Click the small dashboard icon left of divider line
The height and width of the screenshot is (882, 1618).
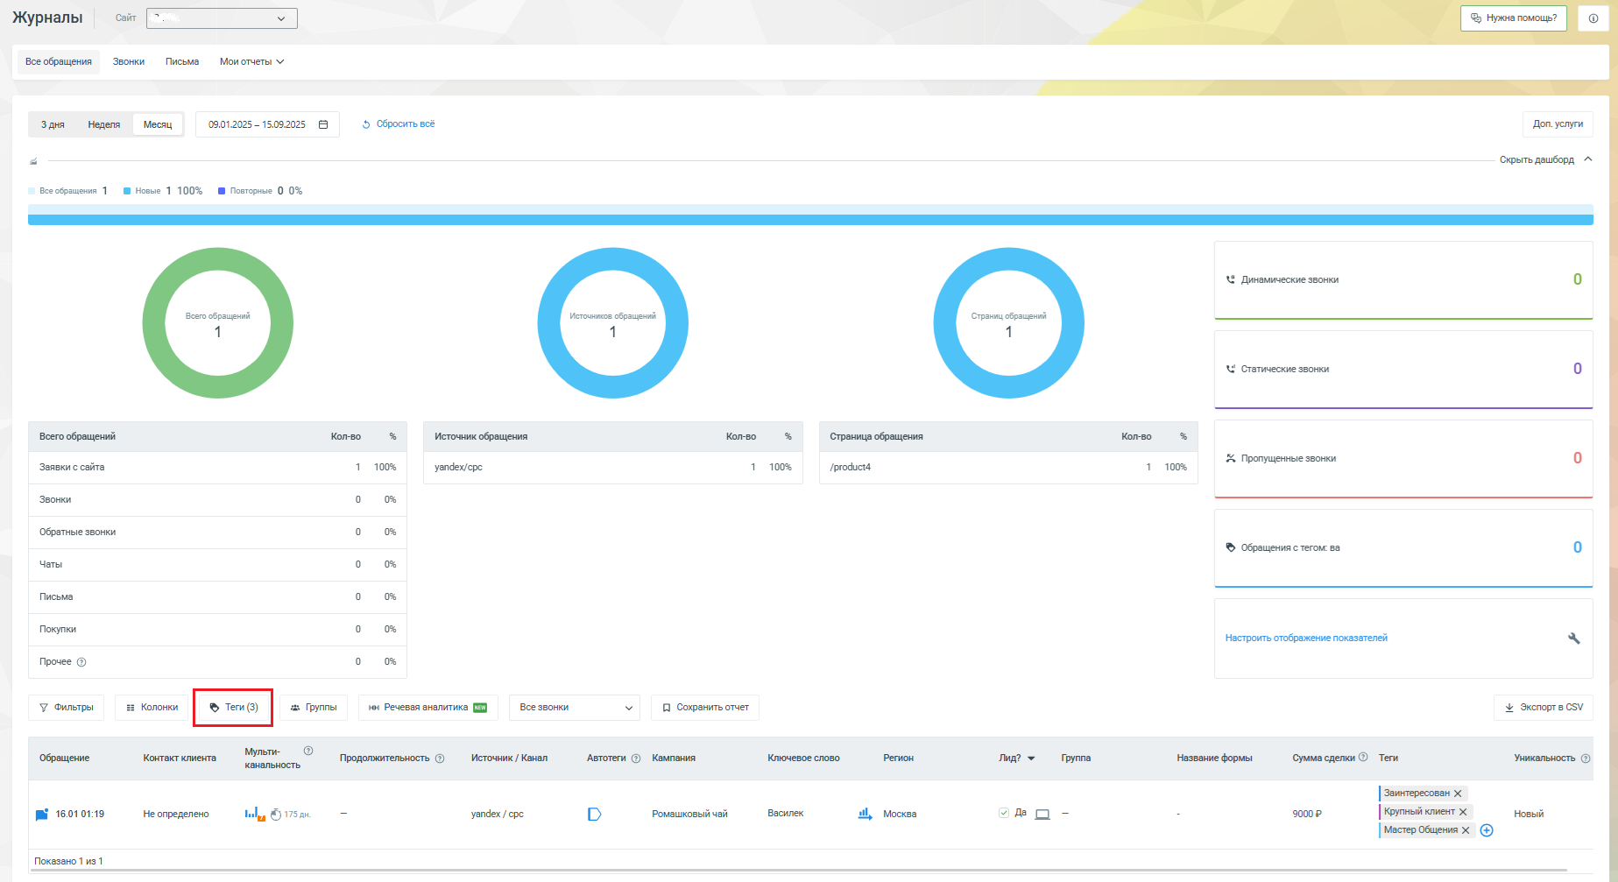point(33,161)
